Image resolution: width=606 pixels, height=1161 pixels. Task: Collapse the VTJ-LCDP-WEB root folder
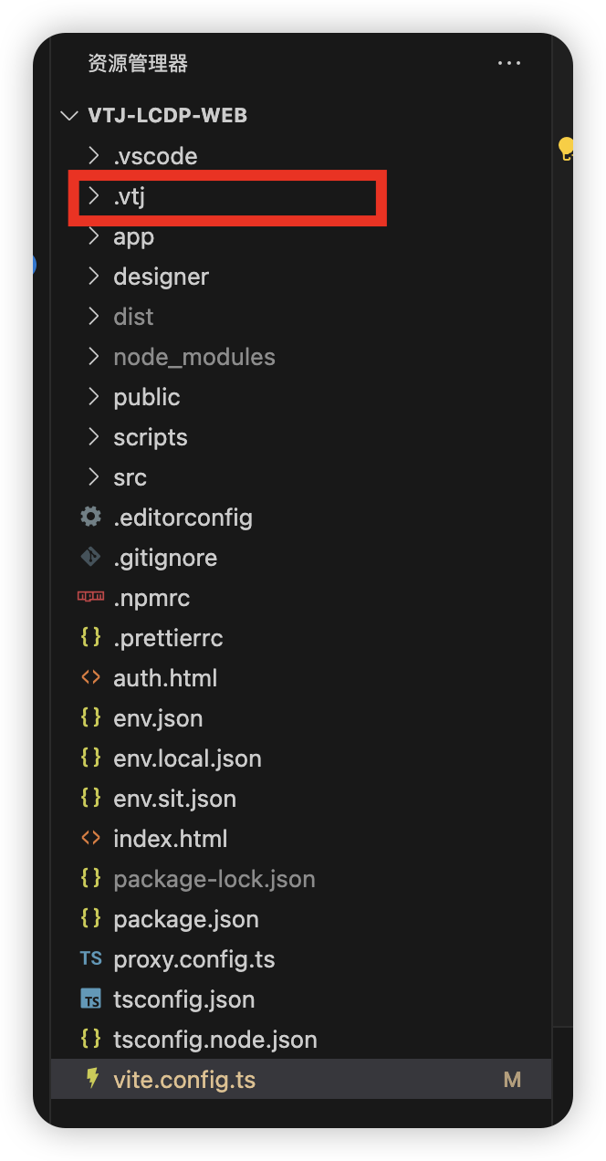[69, 116]
